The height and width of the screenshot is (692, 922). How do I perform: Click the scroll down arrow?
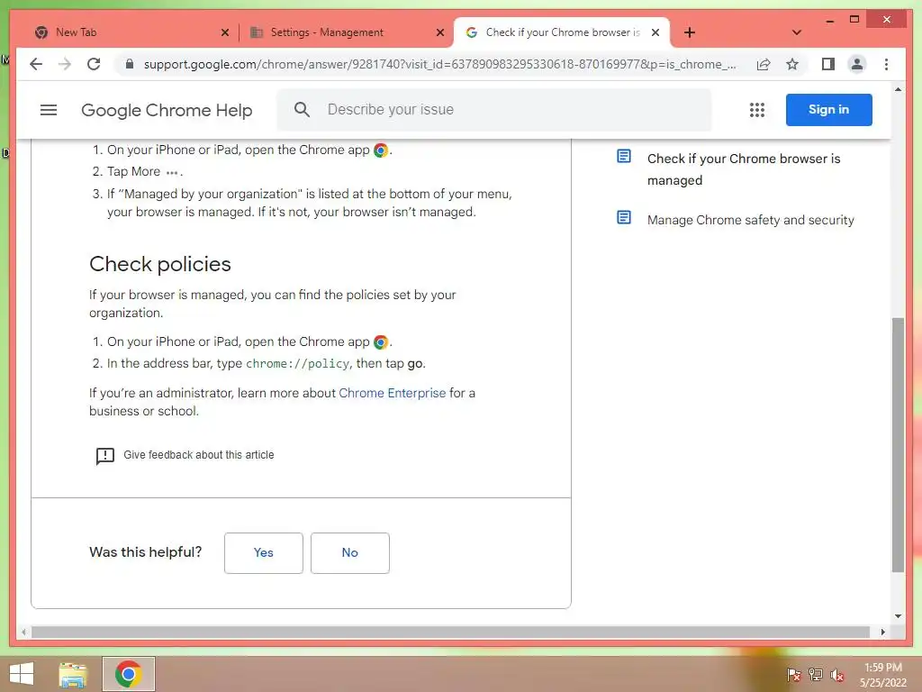coord(898,616)
